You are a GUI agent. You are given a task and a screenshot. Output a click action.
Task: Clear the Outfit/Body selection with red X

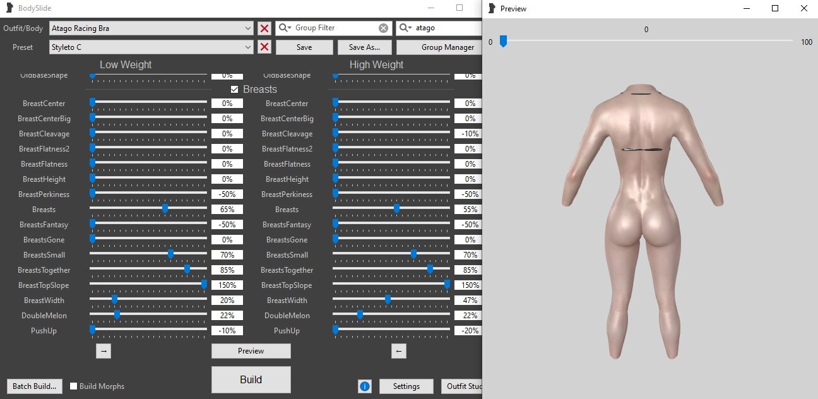click(x=264, y=28)
